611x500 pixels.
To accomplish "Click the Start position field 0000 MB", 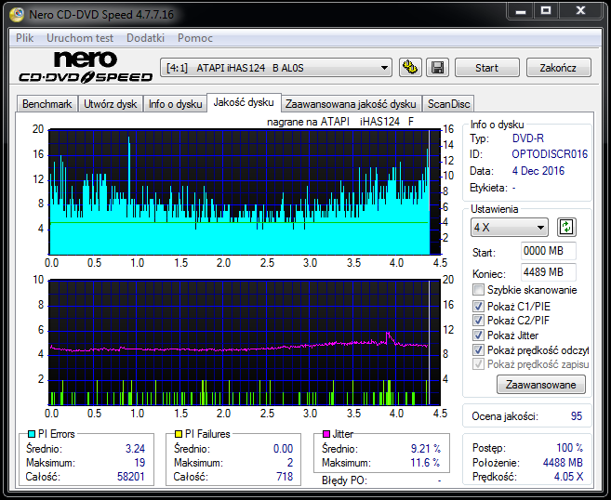I will click(549, 251).
